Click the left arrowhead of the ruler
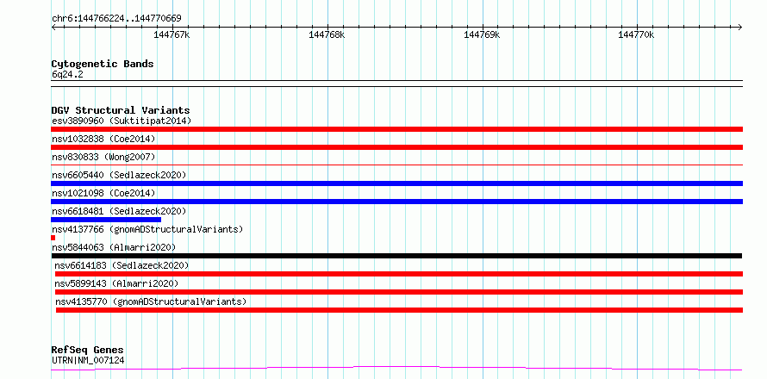The width and height of the screenshot is (767, 379). pos(53,27)
